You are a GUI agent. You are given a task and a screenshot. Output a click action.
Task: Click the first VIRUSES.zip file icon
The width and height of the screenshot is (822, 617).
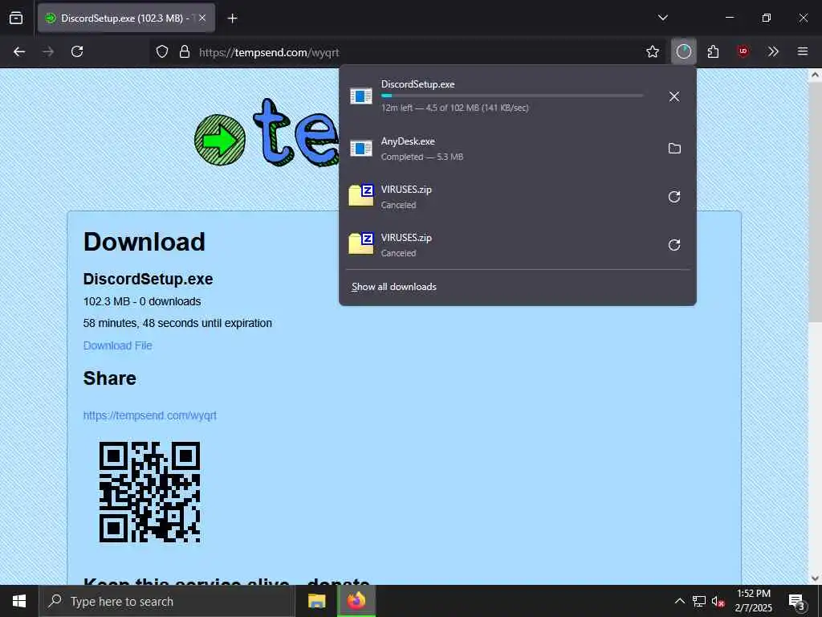click(x=361, y=196)
